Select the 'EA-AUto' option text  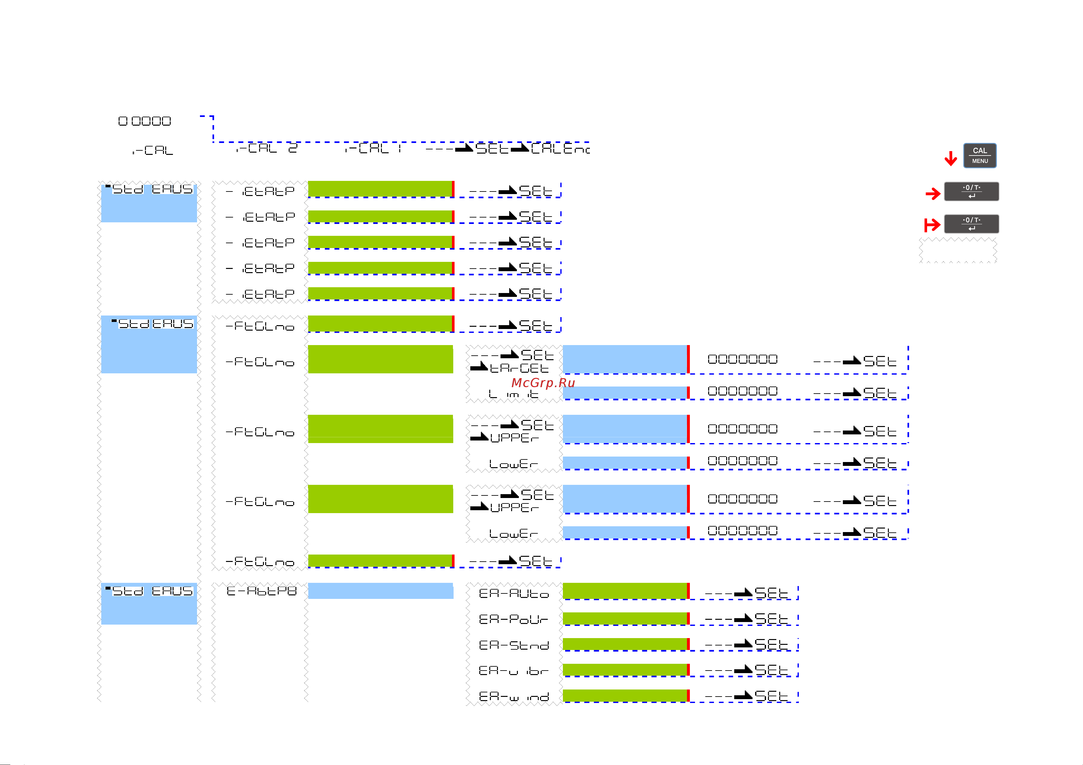tap(514, 593)
